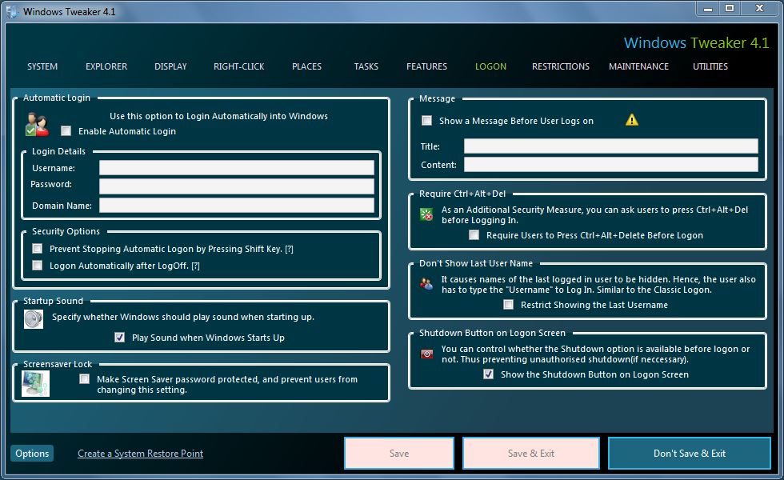Click the Screensaver Lock monitor icon
This screenshot has height=480, width=784.
(x=35, y=384)
